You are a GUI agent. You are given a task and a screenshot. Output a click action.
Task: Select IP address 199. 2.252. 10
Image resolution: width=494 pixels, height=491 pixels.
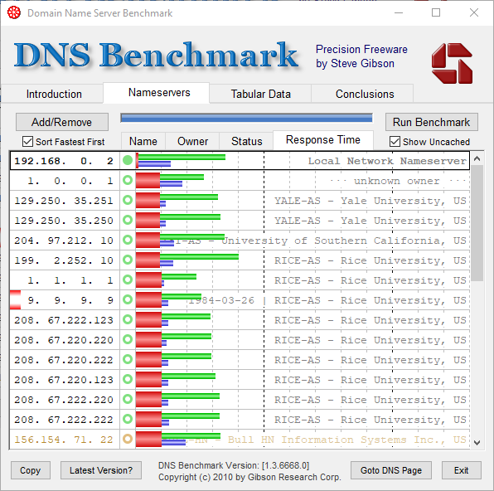[x=64, y=260]
